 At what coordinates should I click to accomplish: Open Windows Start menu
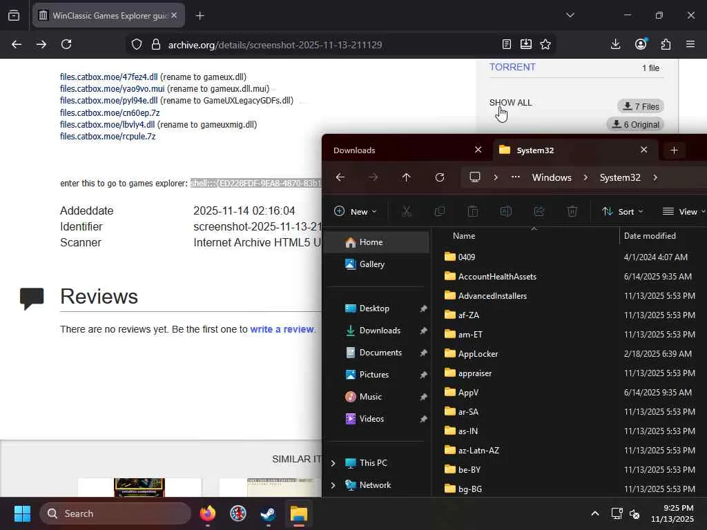tap(22, 513)
